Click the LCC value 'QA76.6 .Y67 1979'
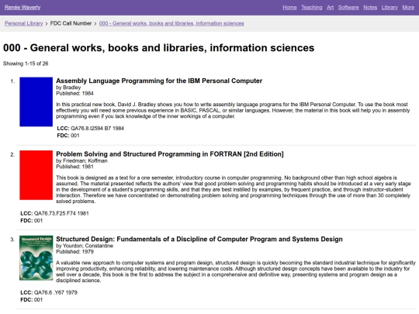 coord(56,292)
